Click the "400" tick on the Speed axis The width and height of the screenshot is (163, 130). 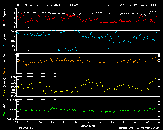coord(13,83)
